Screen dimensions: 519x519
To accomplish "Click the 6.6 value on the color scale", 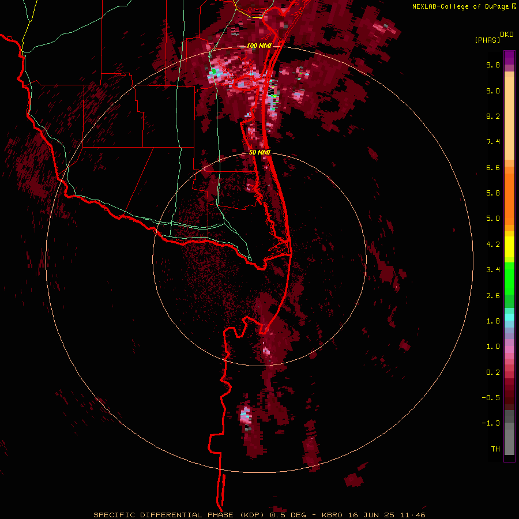I will click(493, 167).
